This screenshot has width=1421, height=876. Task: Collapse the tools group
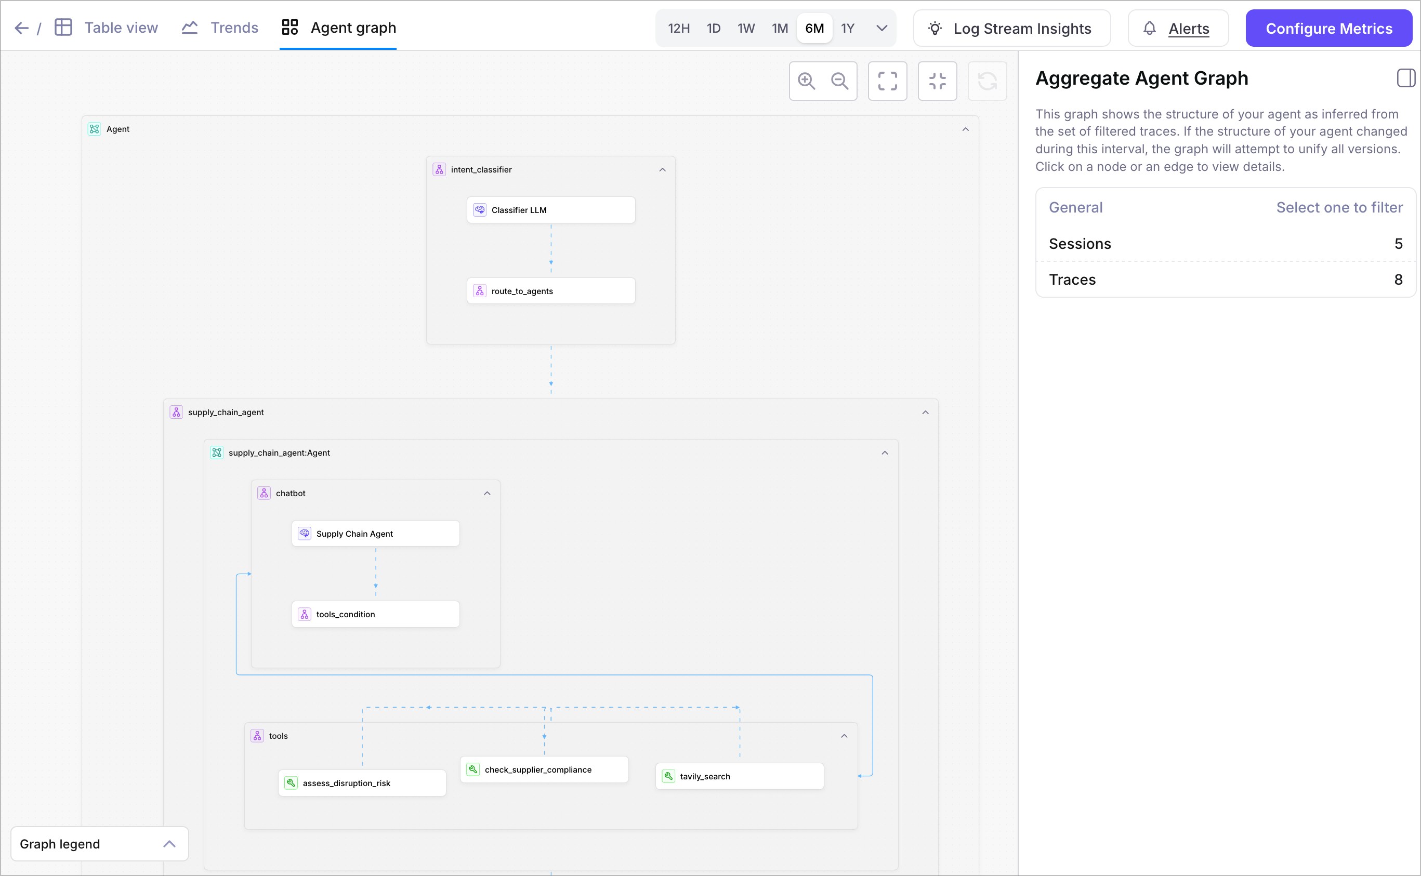pos(845,736)
